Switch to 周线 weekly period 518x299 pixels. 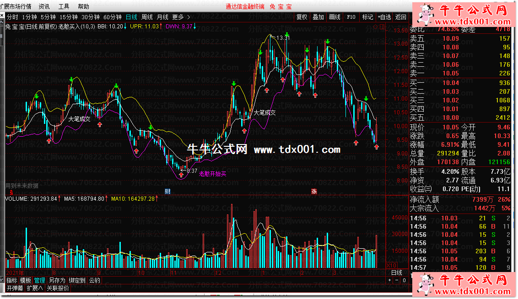[x=147, y=17]
